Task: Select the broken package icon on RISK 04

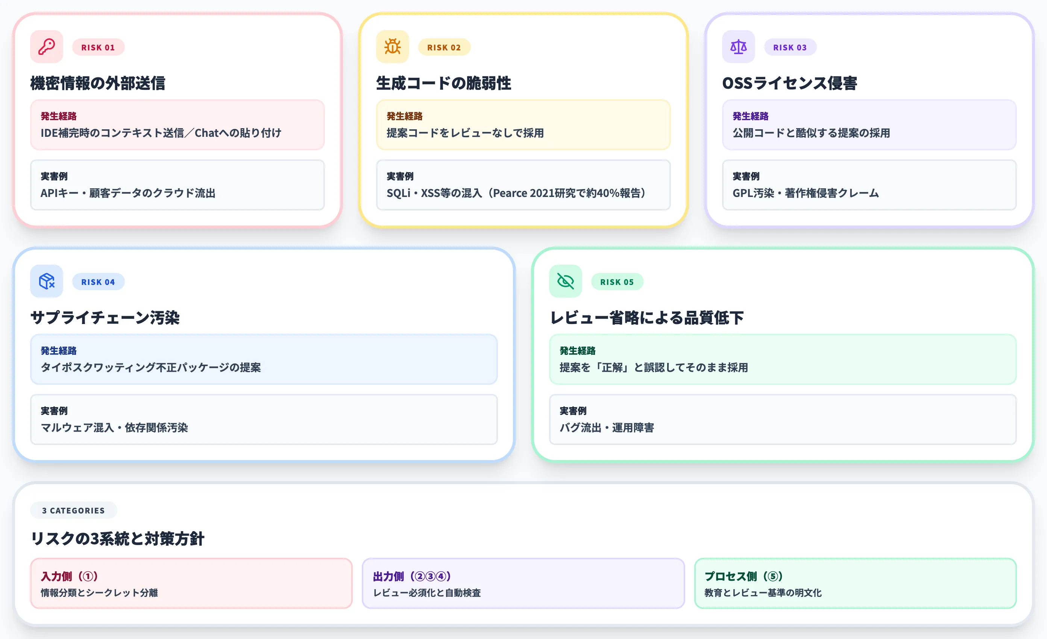Action: (x=47, y=281)
